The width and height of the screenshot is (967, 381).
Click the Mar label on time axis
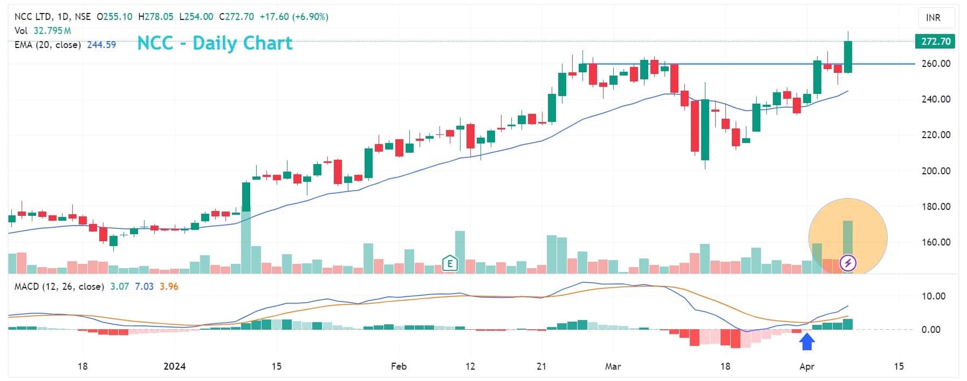tap(613, 366)
